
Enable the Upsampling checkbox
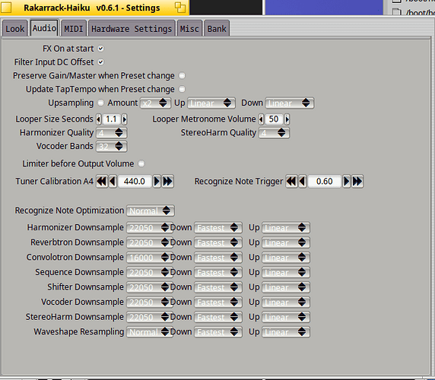pyautogui.click(x=100, y=103)
